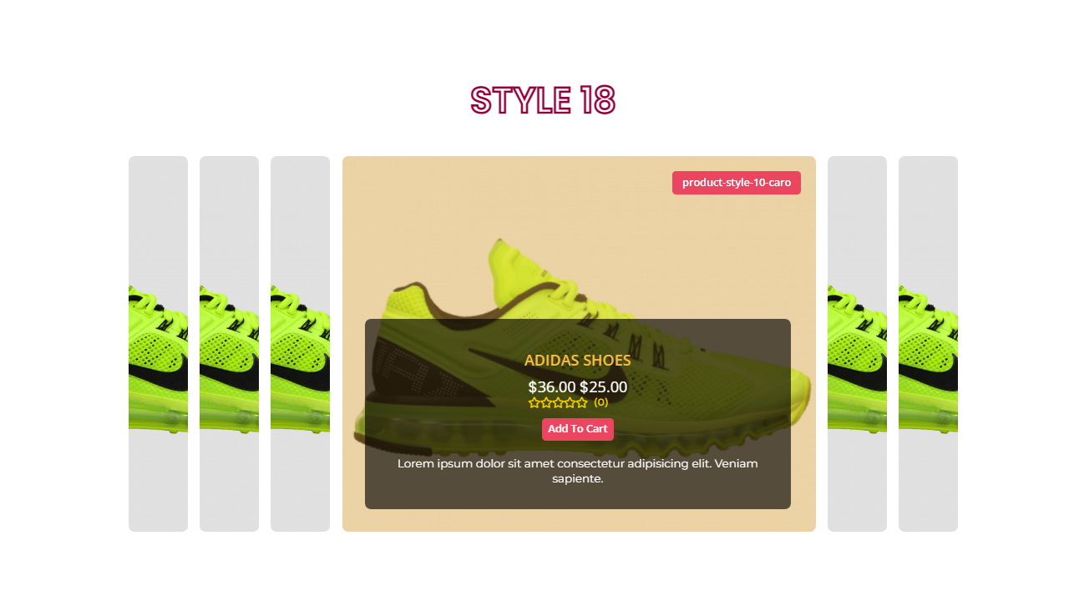Open the product-style-10-caro tag
Screen dimensions: 1069x601
point(737,183)
